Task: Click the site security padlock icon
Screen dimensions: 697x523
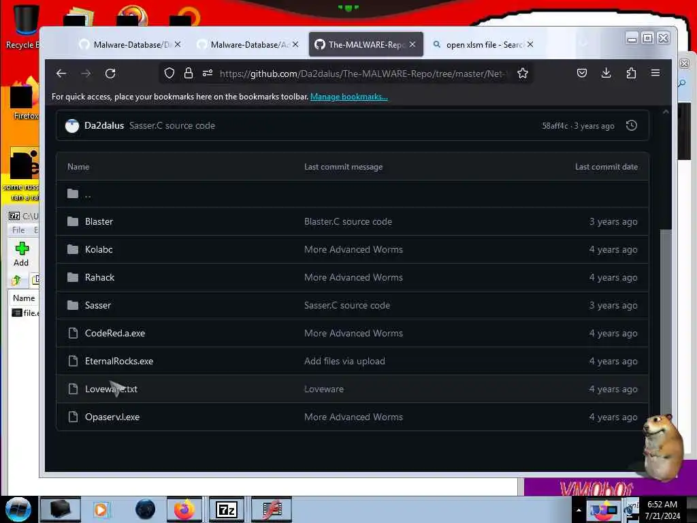Action: [189, 73]
